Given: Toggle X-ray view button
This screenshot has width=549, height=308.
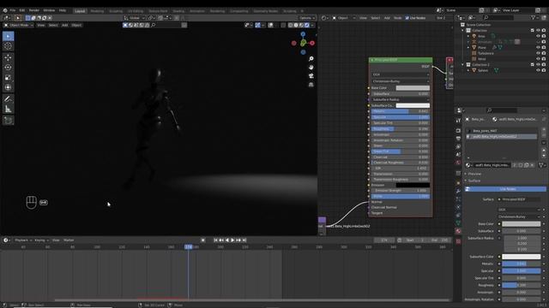Looking at the screenshot, I should point(283,25).
